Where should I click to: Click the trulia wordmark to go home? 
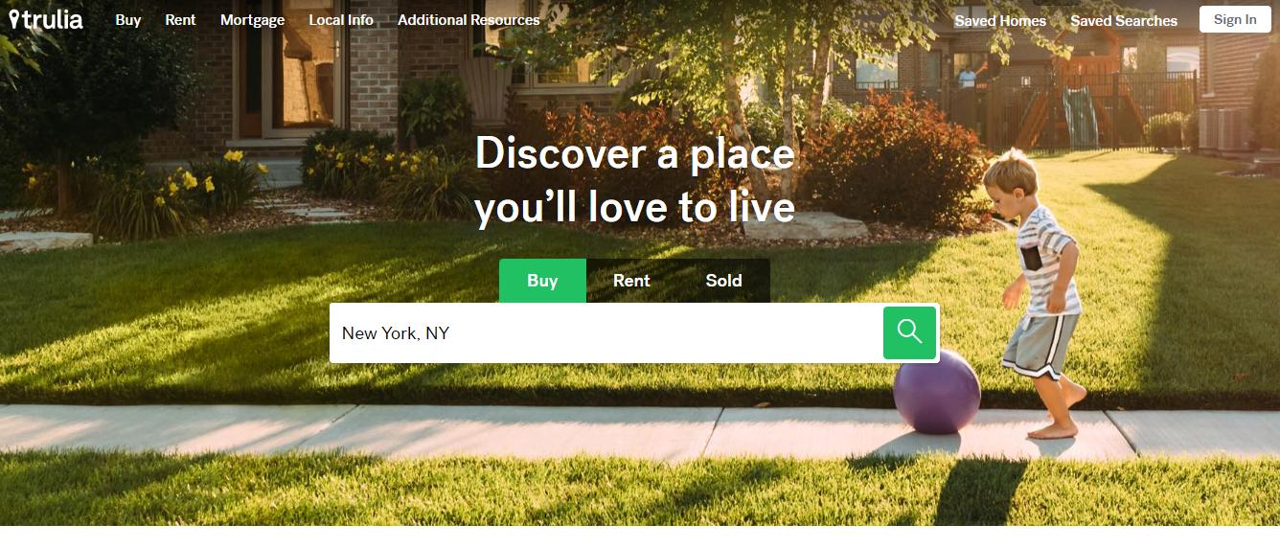point(52,19)
